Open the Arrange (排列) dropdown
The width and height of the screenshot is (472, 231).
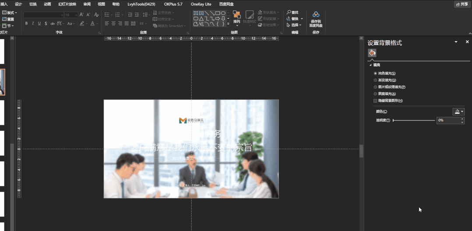(236, 19)
